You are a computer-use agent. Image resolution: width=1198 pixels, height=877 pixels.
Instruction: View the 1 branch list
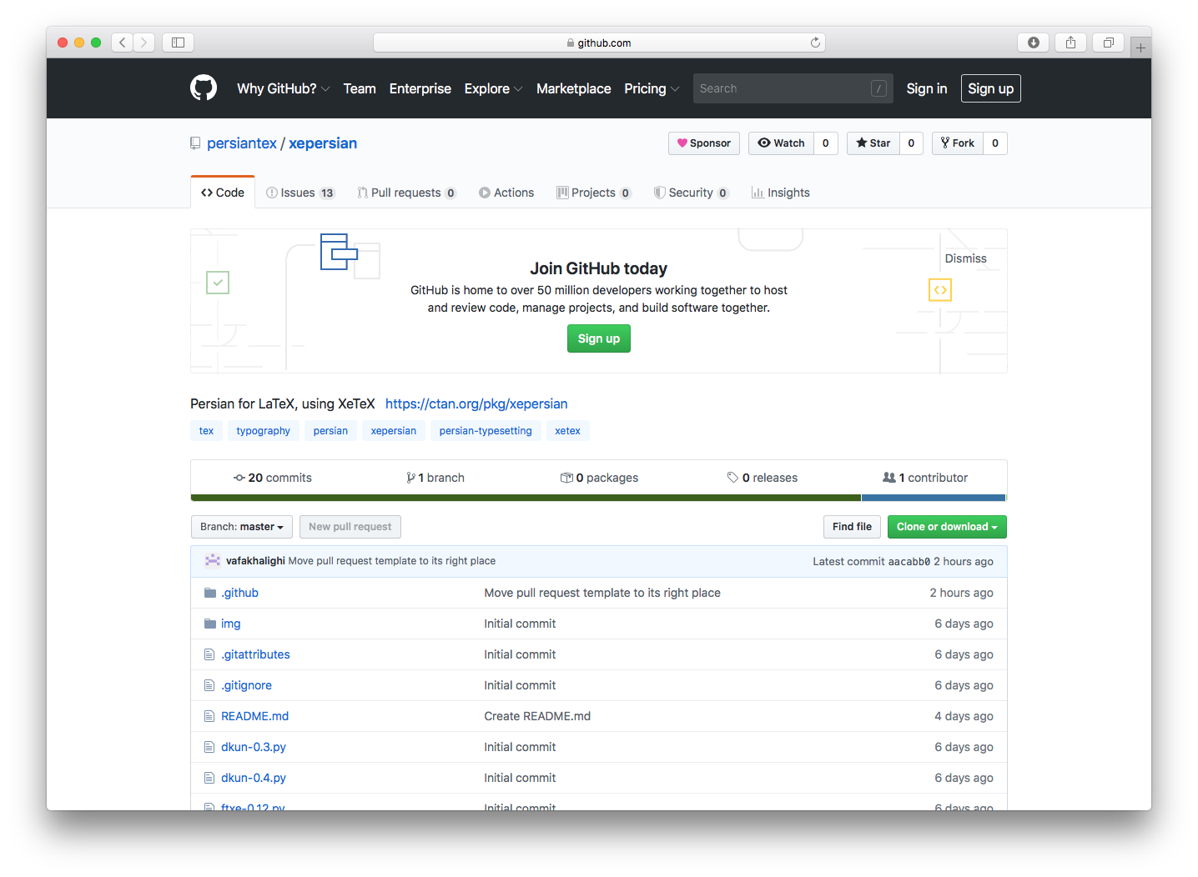click(435, 478)
